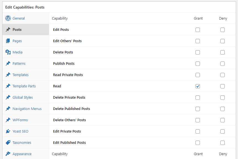Screen dimensions: 238x159
Task: Deny the Edit Others' Posts capability
Action: point(223,41)
